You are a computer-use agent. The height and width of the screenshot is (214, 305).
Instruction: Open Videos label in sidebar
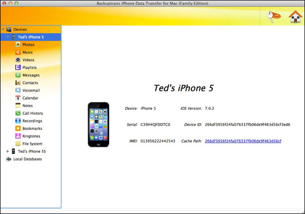click(x=28, y=59)
